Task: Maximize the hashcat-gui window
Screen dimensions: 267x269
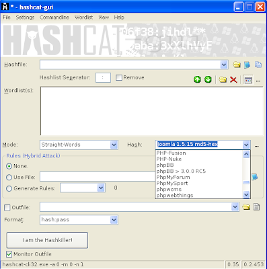Action: click(250, 7)
